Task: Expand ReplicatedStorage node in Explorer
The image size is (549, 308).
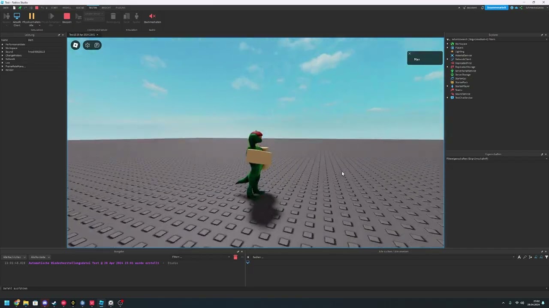Action: [447, 67]
